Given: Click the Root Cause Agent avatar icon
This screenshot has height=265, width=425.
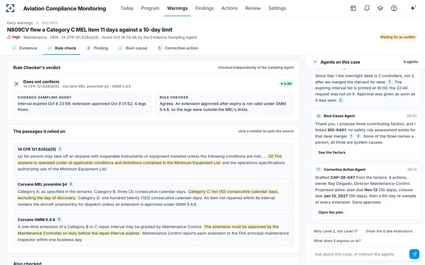Looking at the screenshot, I should coord(318,116).
